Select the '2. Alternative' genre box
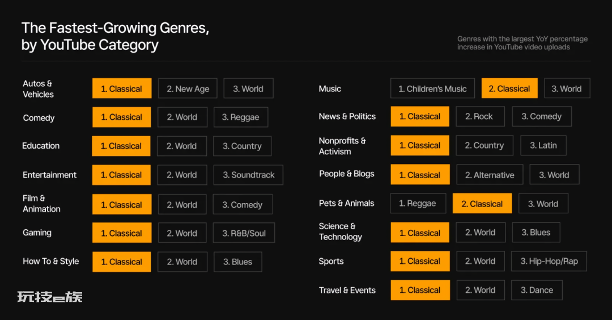The width and height of the screenshot is (612, 320). point(490,175)
